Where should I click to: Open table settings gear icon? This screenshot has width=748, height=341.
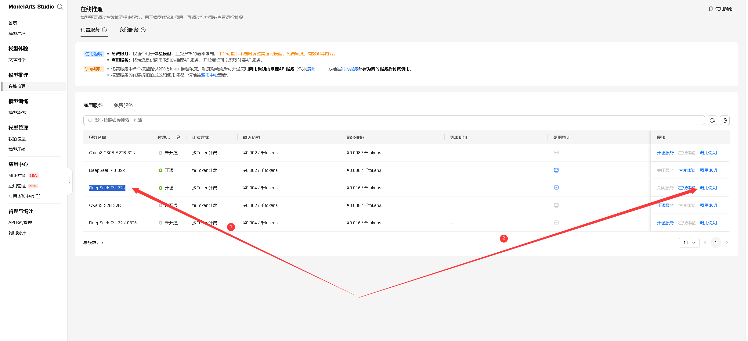tap(725, 120)
